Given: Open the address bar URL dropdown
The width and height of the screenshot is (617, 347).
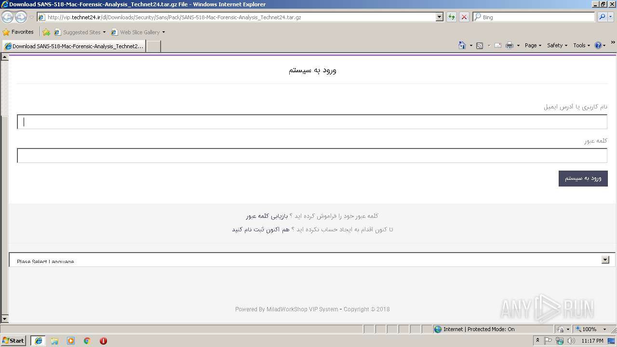Looking at the screenshot, I should pyautogui.click(x=439, y=17).
